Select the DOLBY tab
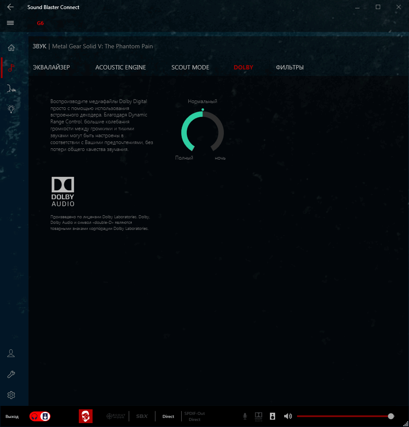Viewport: 409px width, 427px height. tap(244, 67)
